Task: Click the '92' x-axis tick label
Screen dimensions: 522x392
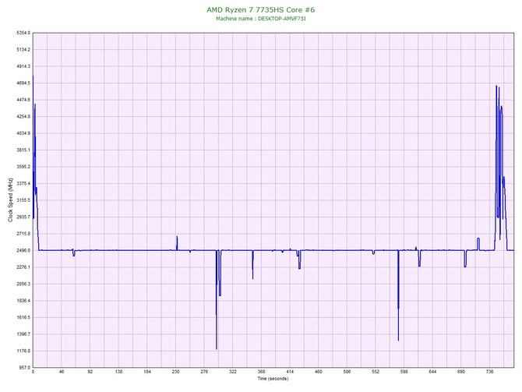Action: tap(90, 372)
